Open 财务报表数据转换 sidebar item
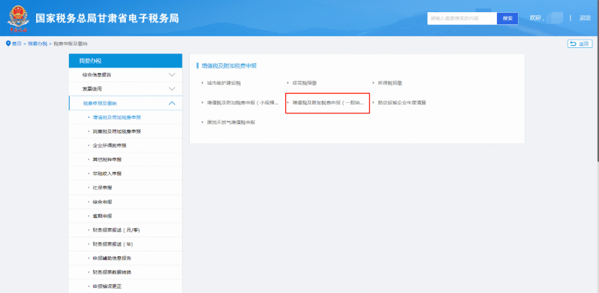Viewport: 599px width, 293px height. [112, 272]
